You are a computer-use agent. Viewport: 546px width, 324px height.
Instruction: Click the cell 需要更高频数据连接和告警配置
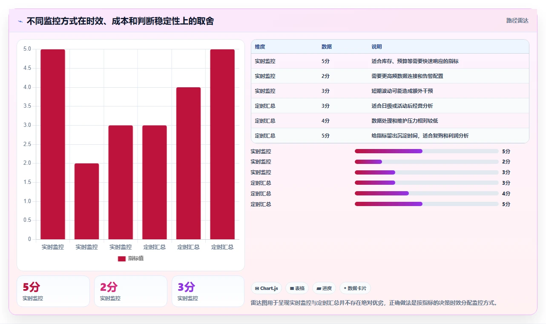coord(407,76)
